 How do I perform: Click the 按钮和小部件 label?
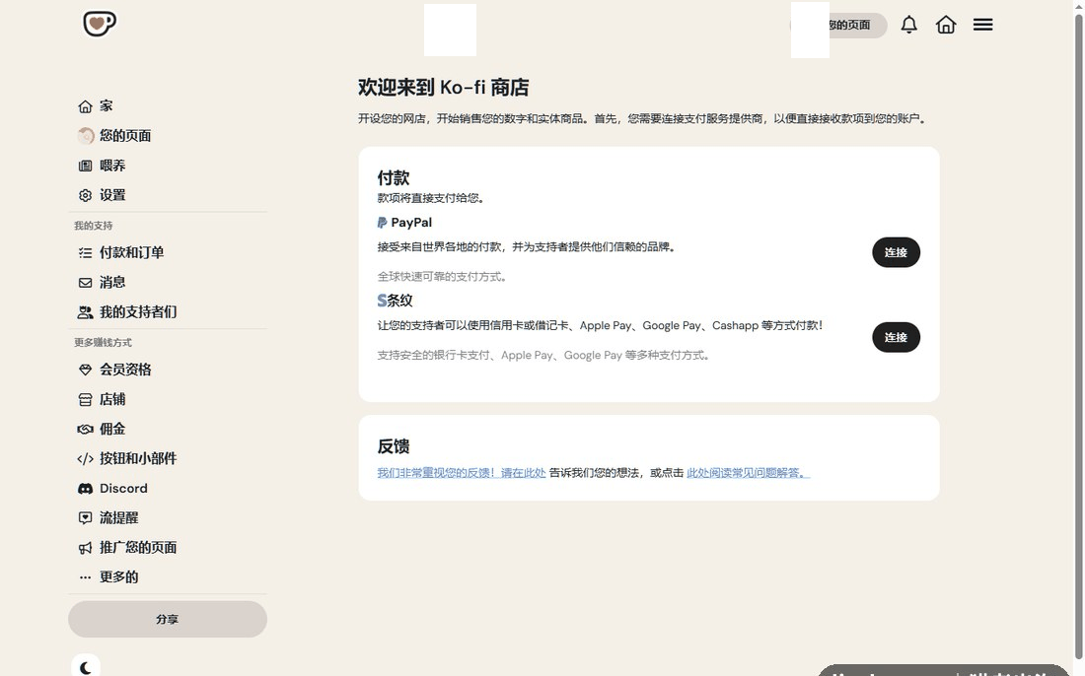(138, 459)
